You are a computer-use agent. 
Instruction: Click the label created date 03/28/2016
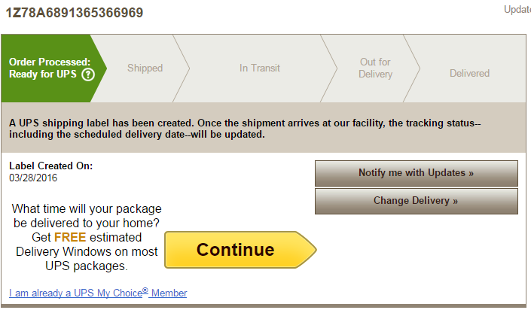click(33, 178)
